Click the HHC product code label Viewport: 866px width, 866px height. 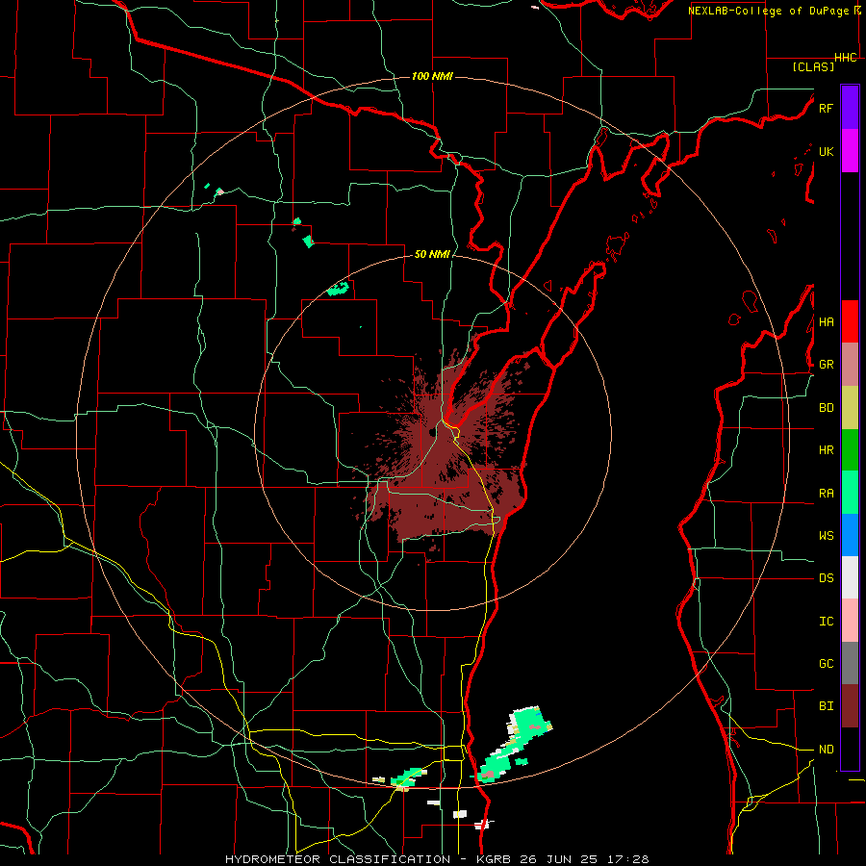coord(846,58)
